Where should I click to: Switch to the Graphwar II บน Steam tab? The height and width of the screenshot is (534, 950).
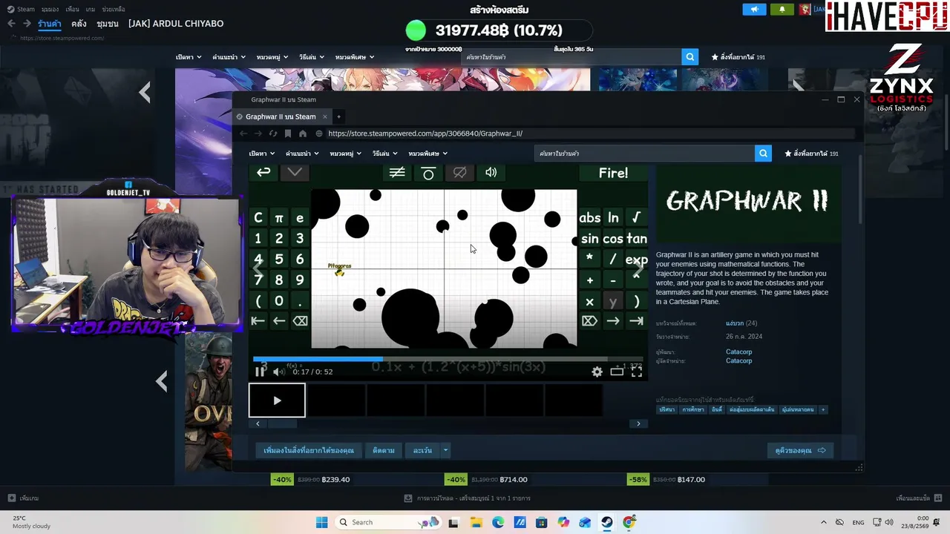click(x=281, y=116)
